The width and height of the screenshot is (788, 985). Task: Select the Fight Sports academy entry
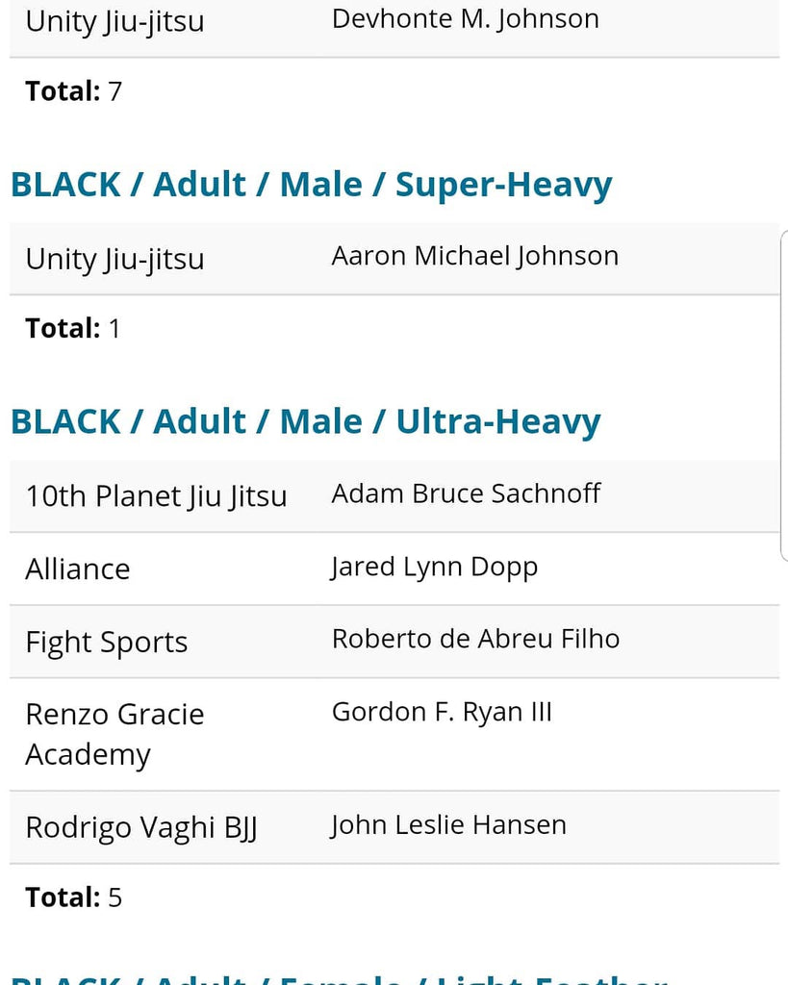point(107,642)
